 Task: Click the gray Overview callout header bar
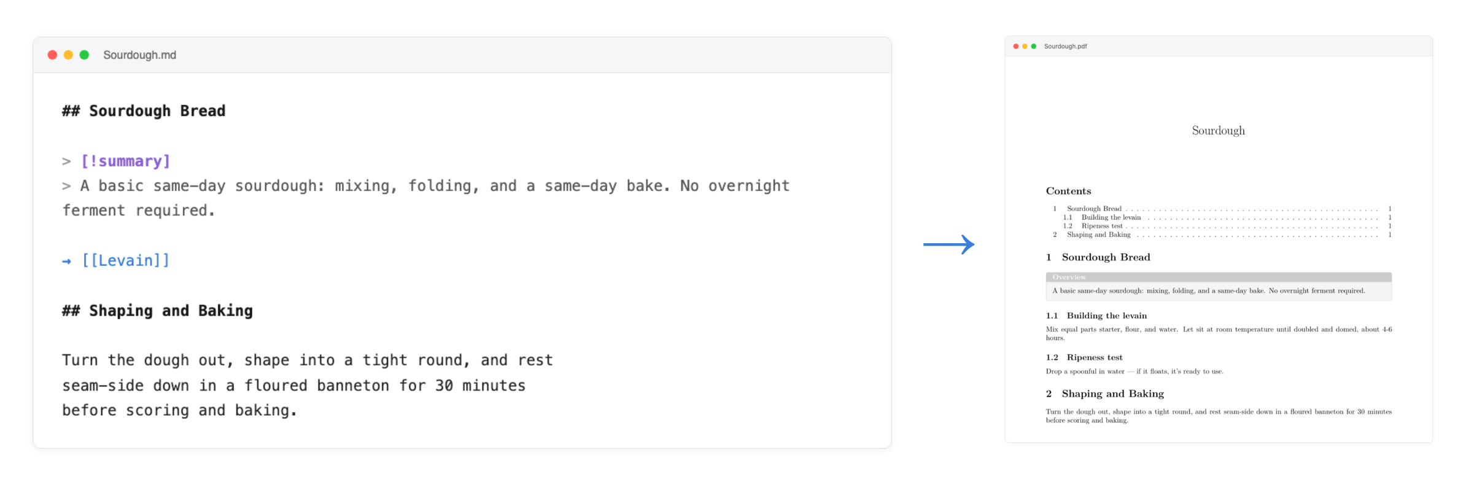point(1219,277)
